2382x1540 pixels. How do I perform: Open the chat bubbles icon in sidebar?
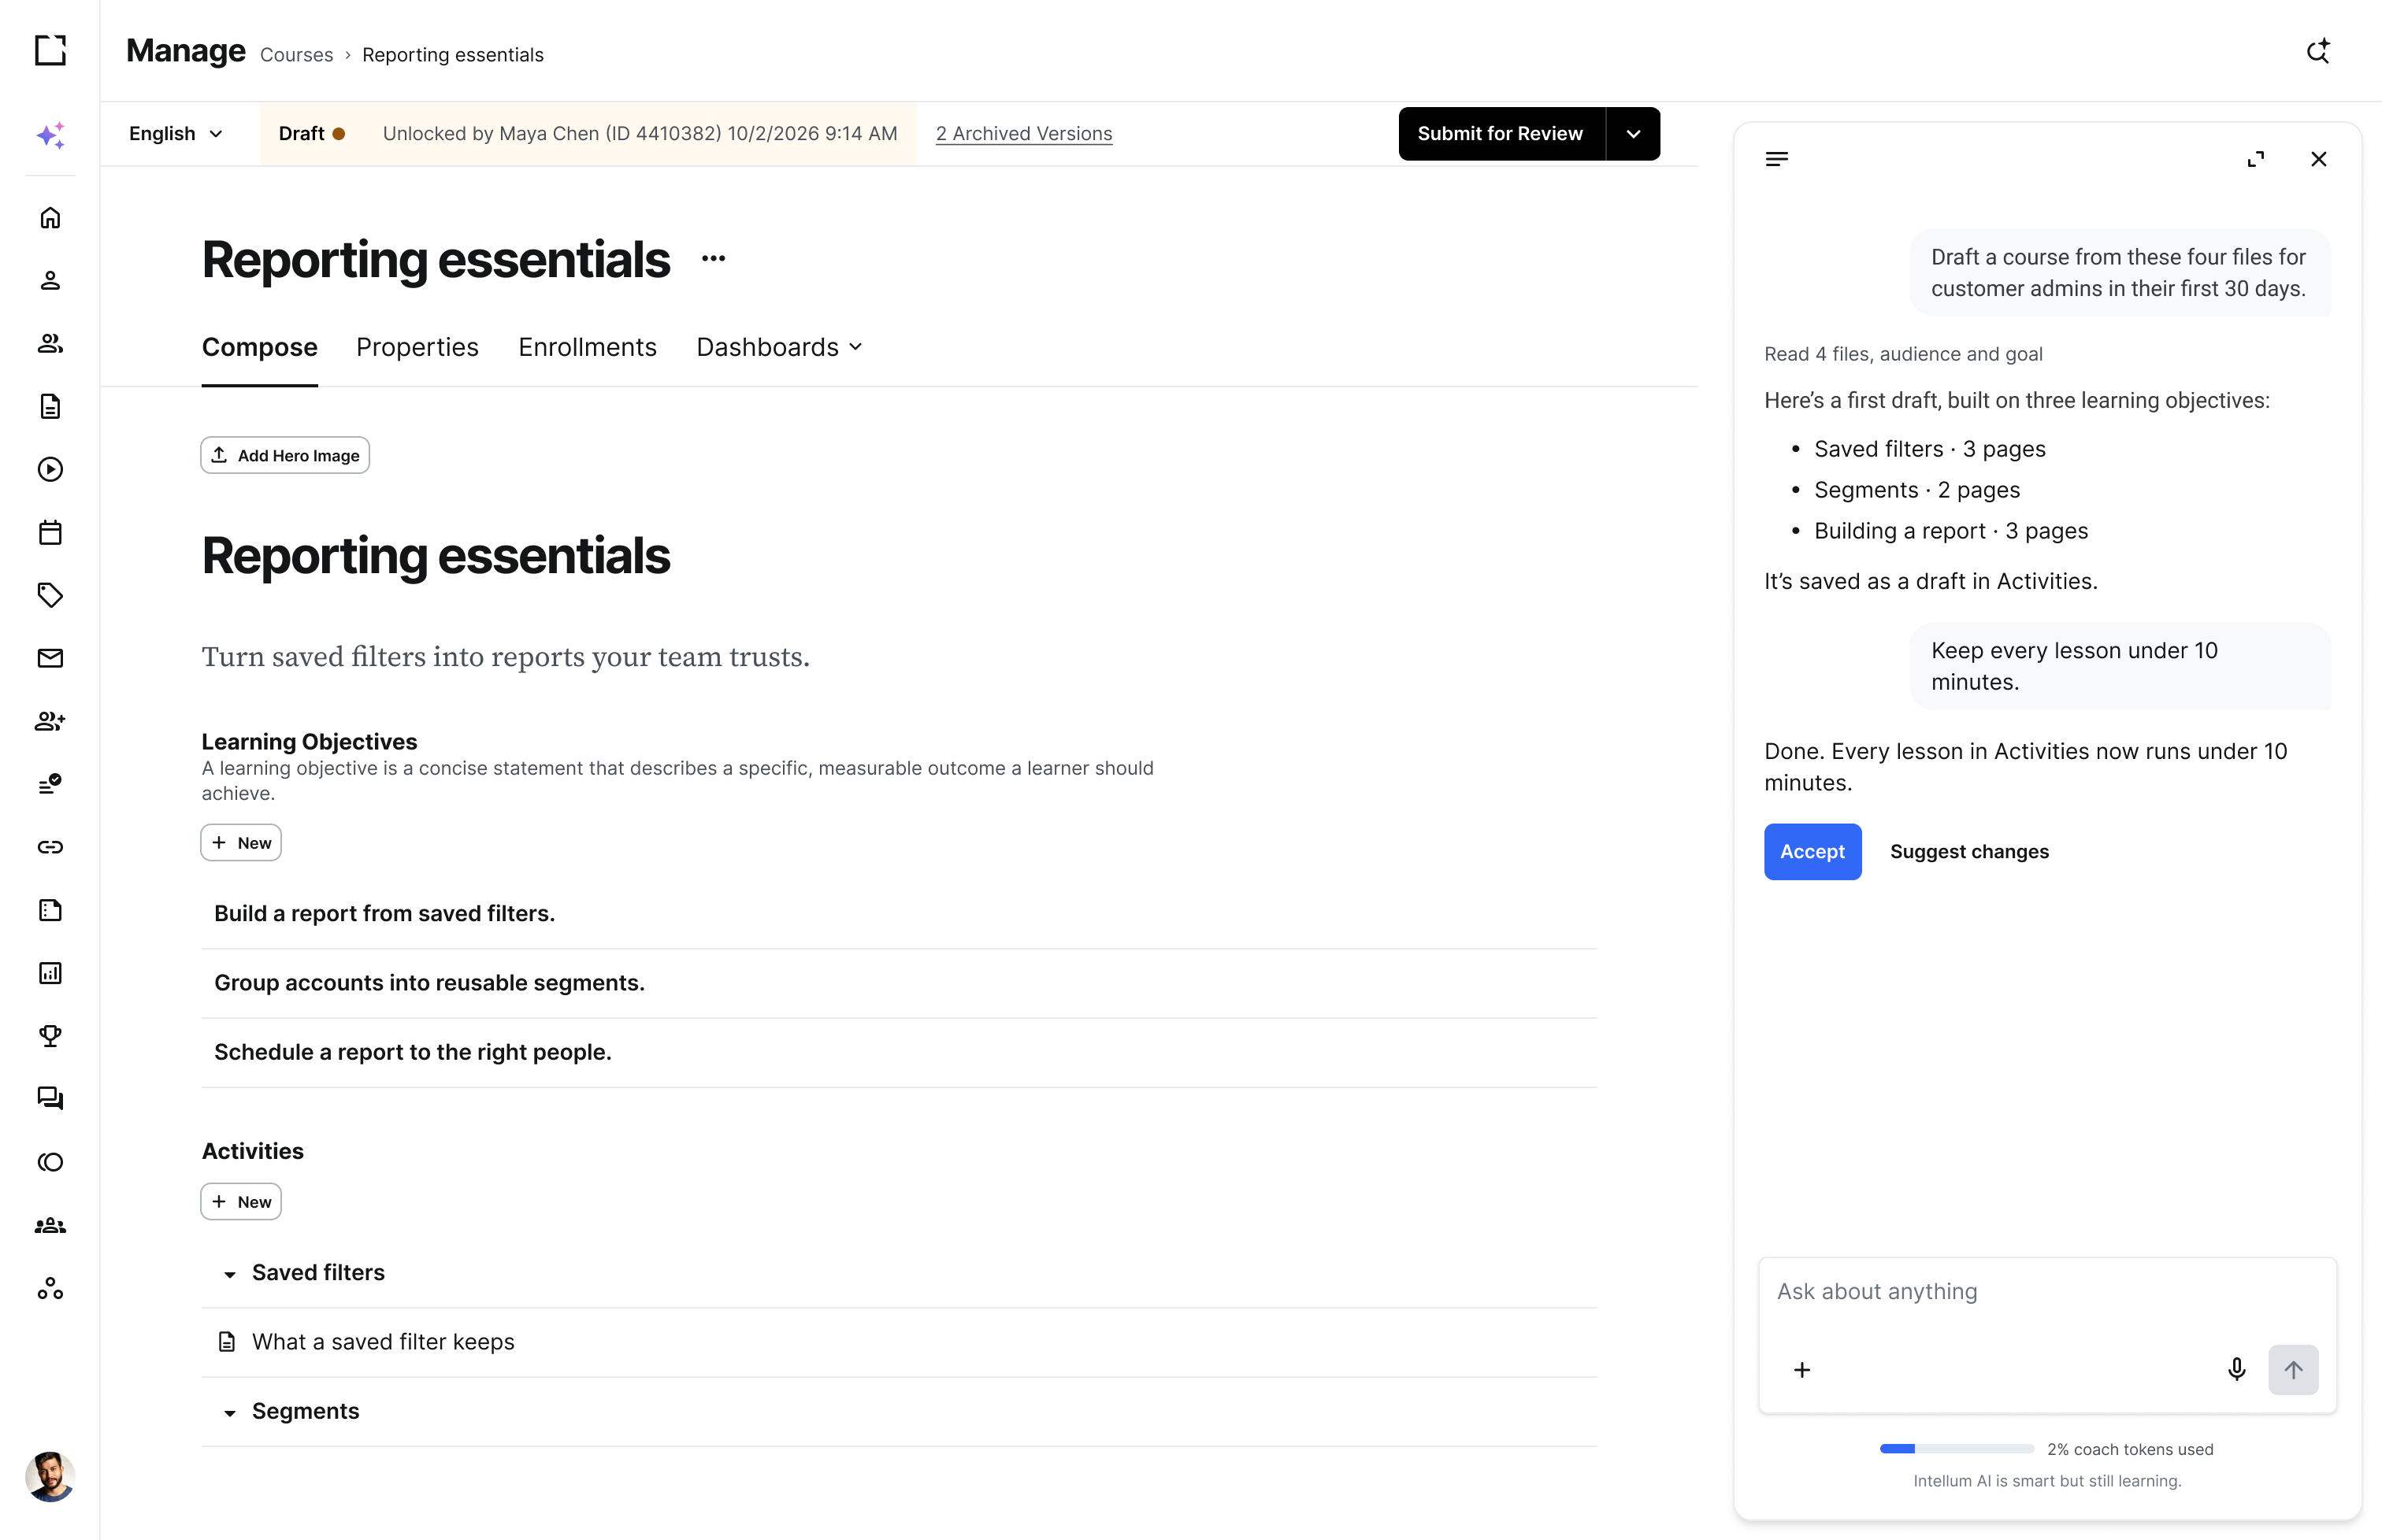tap(50, 1099)
